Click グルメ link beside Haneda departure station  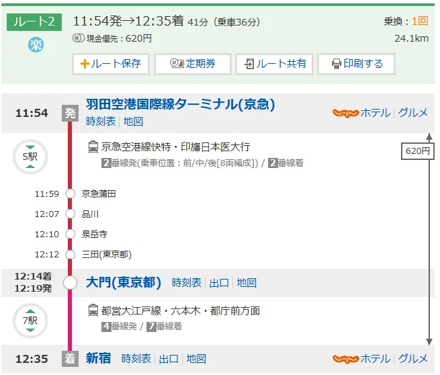pyautogui.click(x=412, y=113)
